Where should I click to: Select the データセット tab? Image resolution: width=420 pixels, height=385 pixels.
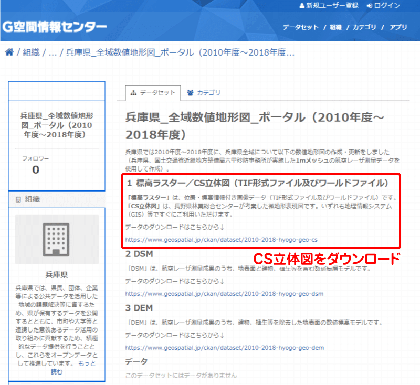[153, 93]
